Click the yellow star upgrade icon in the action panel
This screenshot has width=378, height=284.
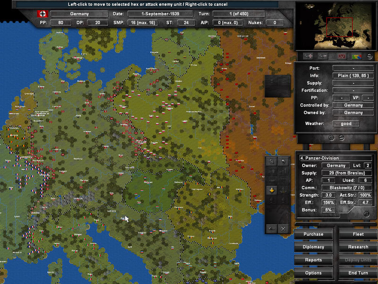tap(272, 190)
